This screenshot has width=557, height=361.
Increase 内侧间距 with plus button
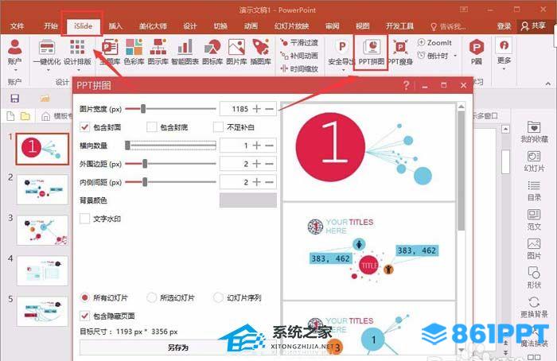point(256,182)
